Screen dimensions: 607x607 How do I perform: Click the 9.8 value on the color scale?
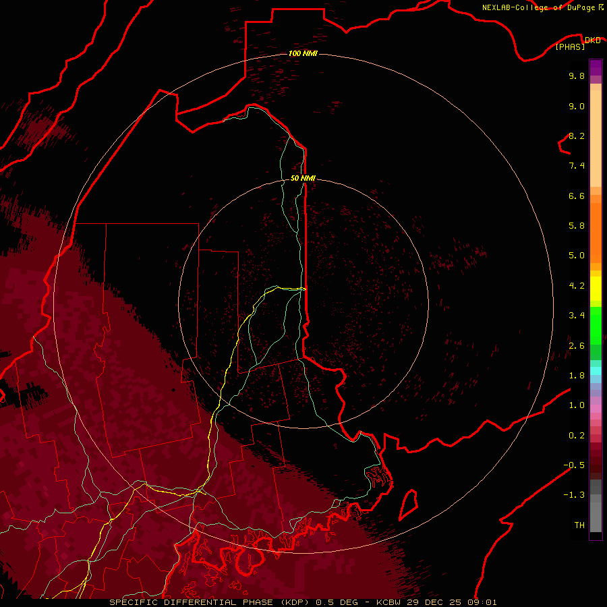tap(577, 76)
